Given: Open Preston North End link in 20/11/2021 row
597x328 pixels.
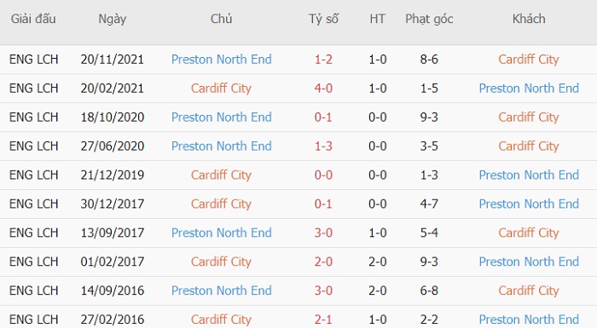Looking at the screenshot, I should click(x=221, y=60).
